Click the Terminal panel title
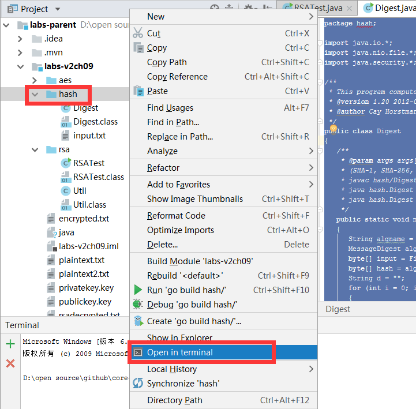Viewport: 416px width, 409px height. click(x=22, y=325)
